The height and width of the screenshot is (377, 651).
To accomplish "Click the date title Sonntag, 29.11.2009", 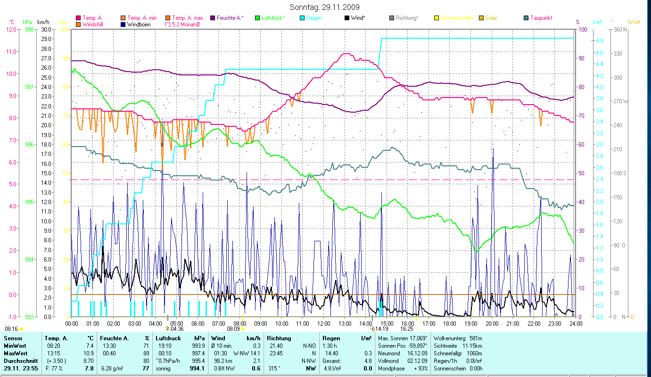I will click(x=325, y=7).
